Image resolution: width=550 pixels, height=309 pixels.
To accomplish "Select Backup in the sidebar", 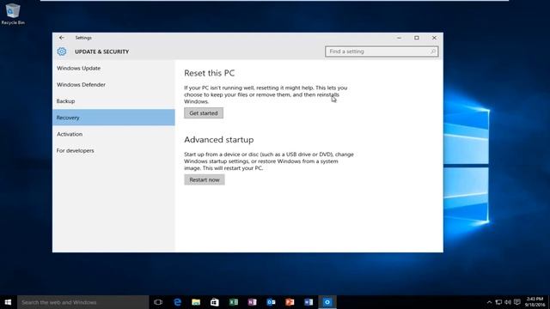I will (x=113, y=101).
